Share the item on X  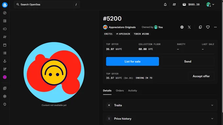click(x=189, y=27)
